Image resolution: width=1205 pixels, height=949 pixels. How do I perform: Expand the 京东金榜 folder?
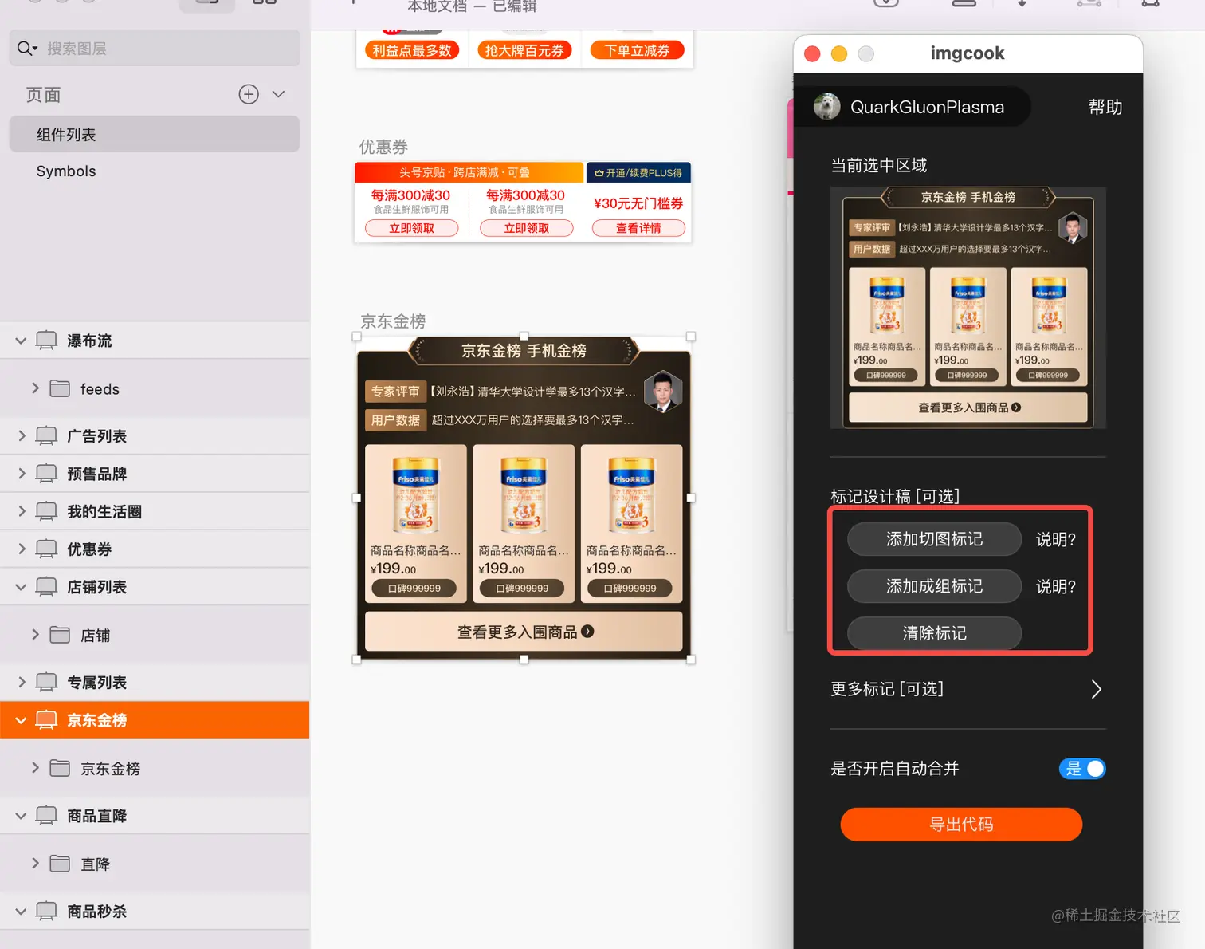click(x=35, y=768)
